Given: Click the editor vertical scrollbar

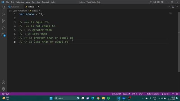Looking at the screenshot, I should pyautogui.click(x=179, y=42).
